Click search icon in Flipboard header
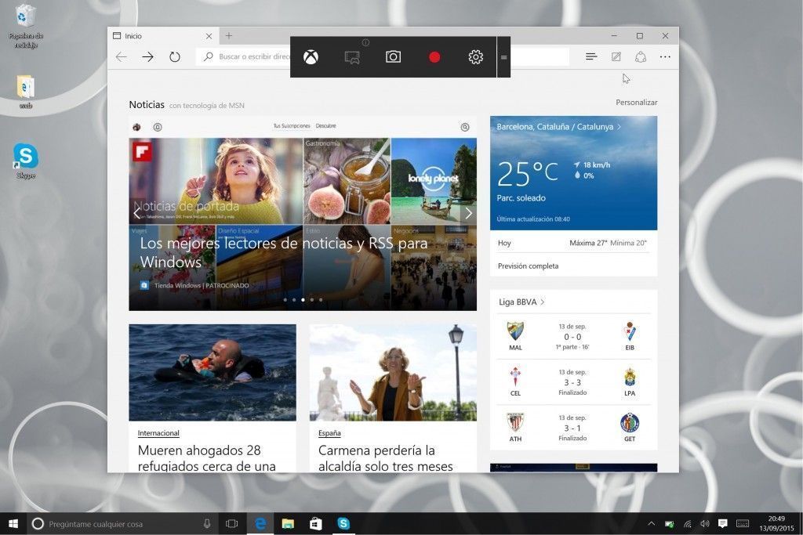Screen dimensions: 803x535 click(464, 127)
